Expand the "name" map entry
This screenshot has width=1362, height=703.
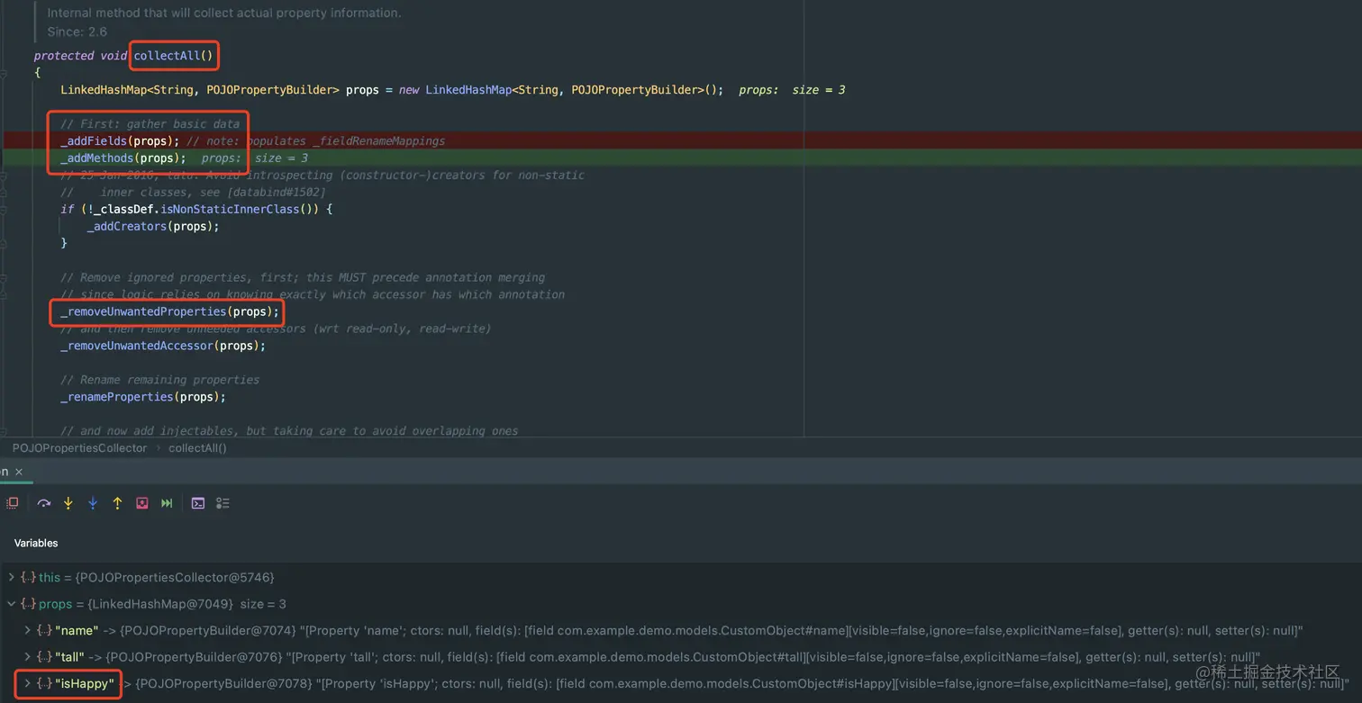[x=27, y=631]
